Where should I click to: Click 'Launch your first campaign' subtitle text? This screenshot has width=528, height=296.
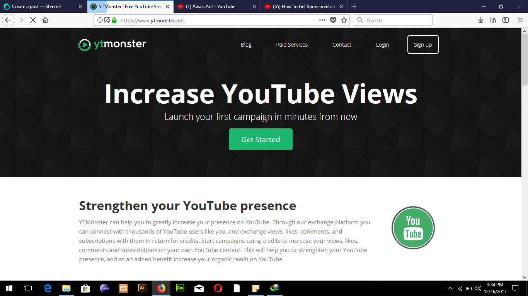pyautogui.click(x=261, y=117)
